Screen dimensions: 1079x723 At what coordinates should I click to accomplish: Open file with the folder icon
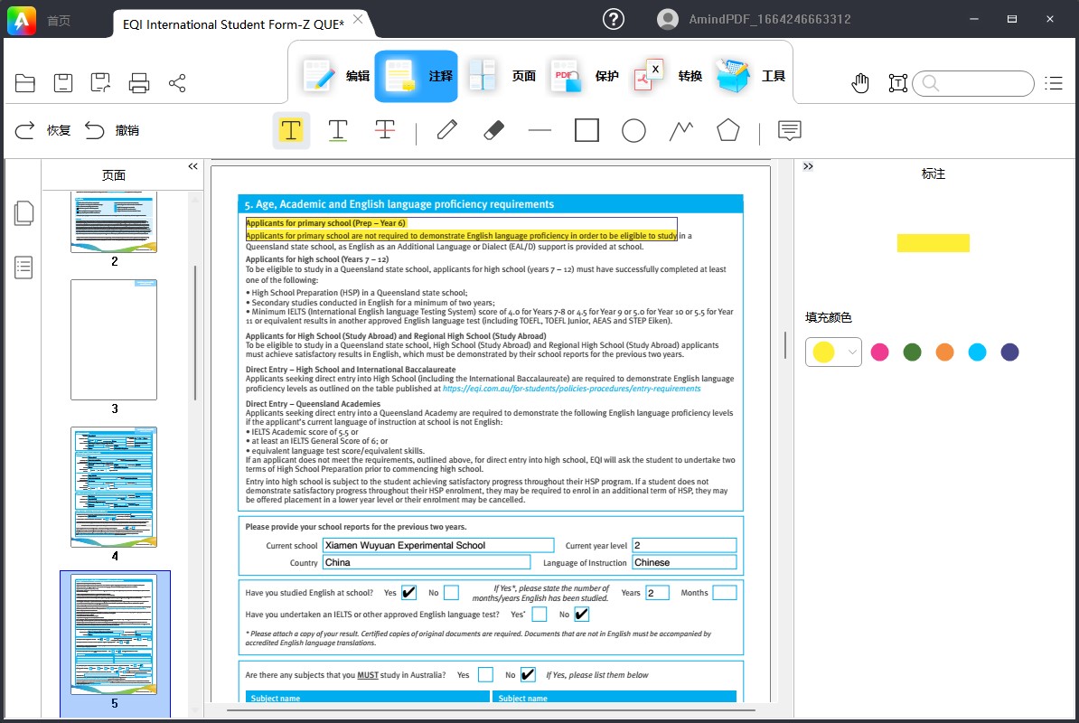tap(24, 83)
